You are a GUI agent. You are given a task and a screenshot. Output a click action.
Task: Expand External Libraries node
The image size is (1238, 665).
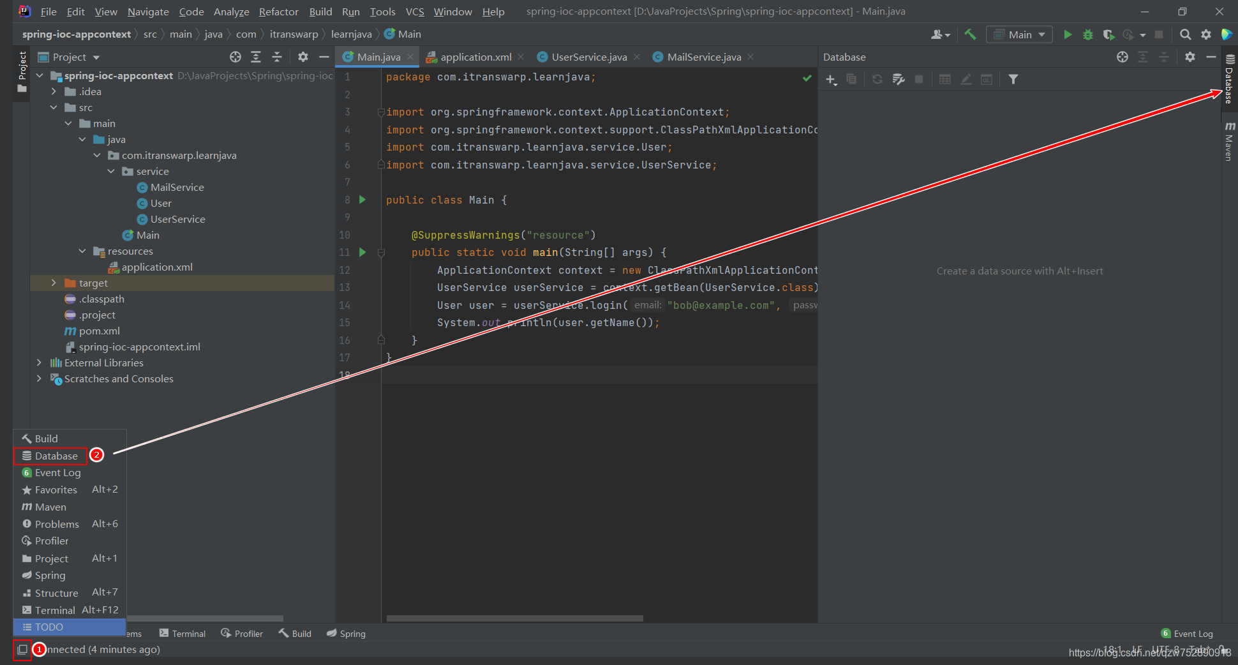point(40,362)
